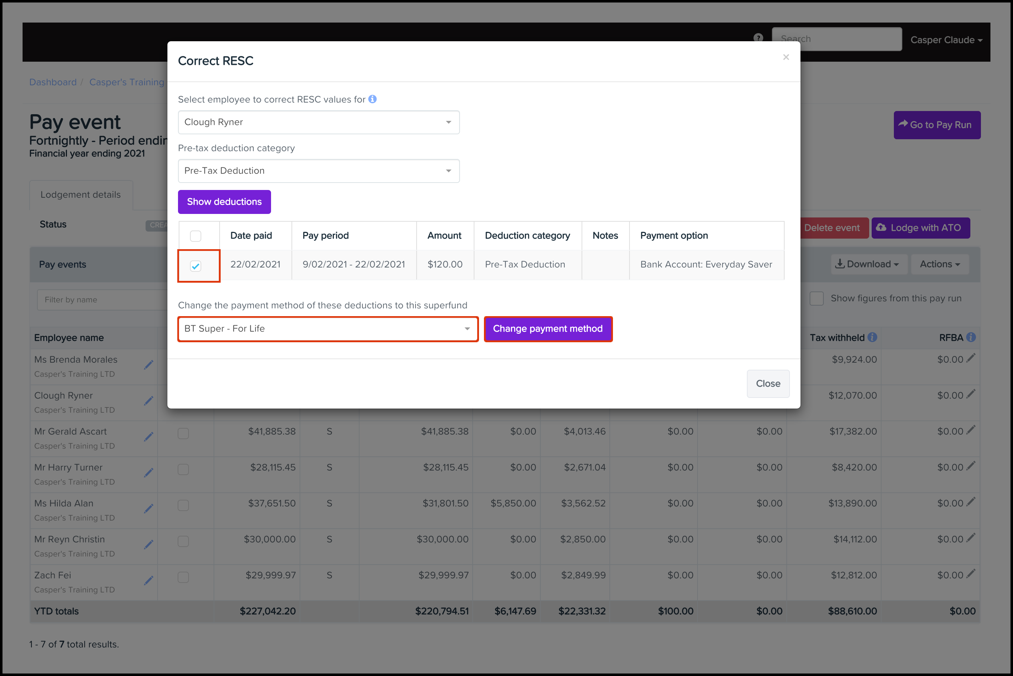Edit RFBA pencil in Zach Fei row
The width and height of the screenshot is (1013, 676).
coord(971,574)
